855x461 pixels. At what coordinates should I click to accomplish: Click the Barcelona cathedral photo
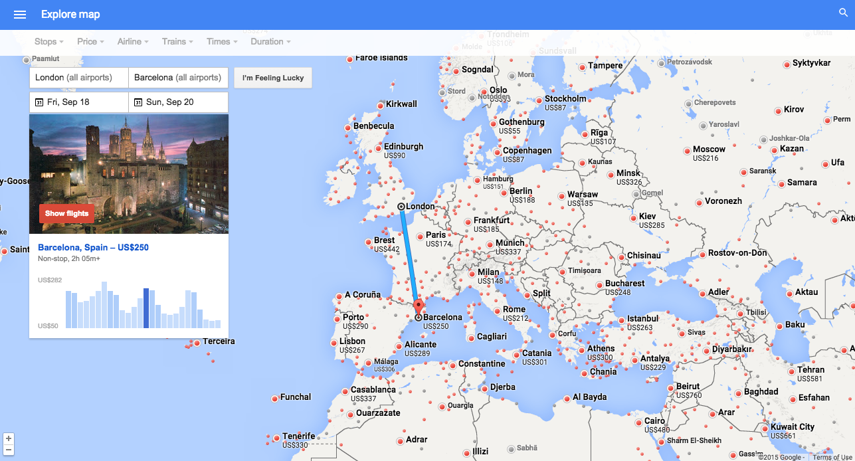pyautogui.click(x=129, y=174)
